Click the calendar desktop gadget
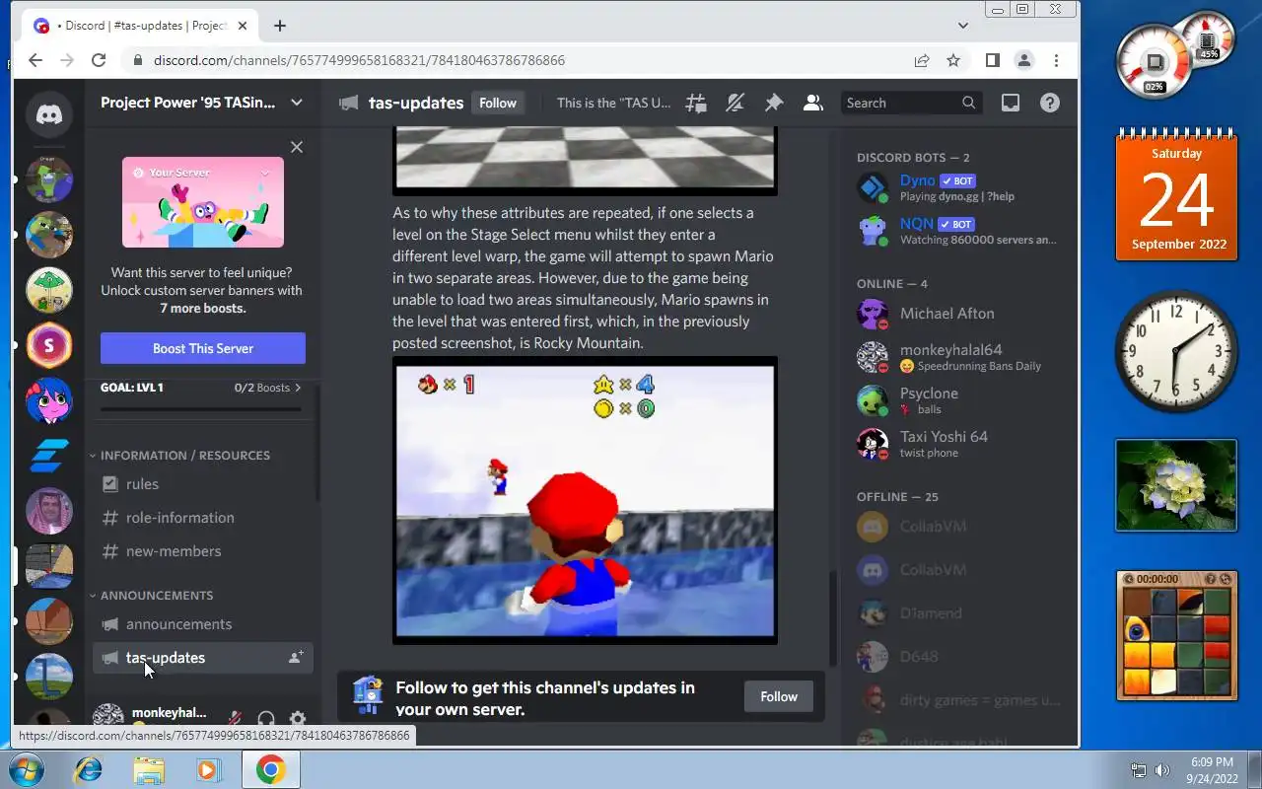 pos(1176,196)
